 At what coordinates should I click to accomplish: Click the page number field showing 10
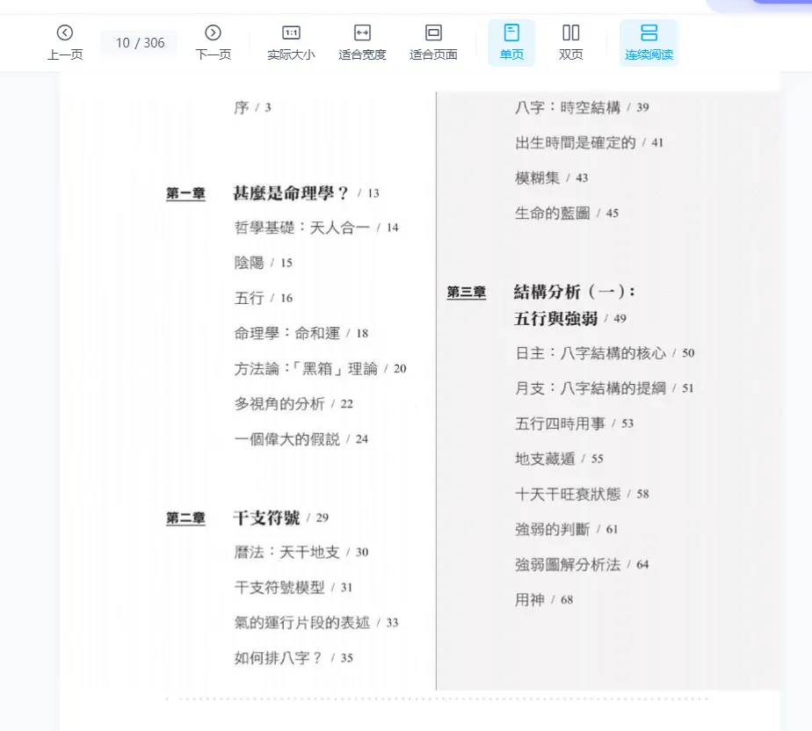point(123,43)
